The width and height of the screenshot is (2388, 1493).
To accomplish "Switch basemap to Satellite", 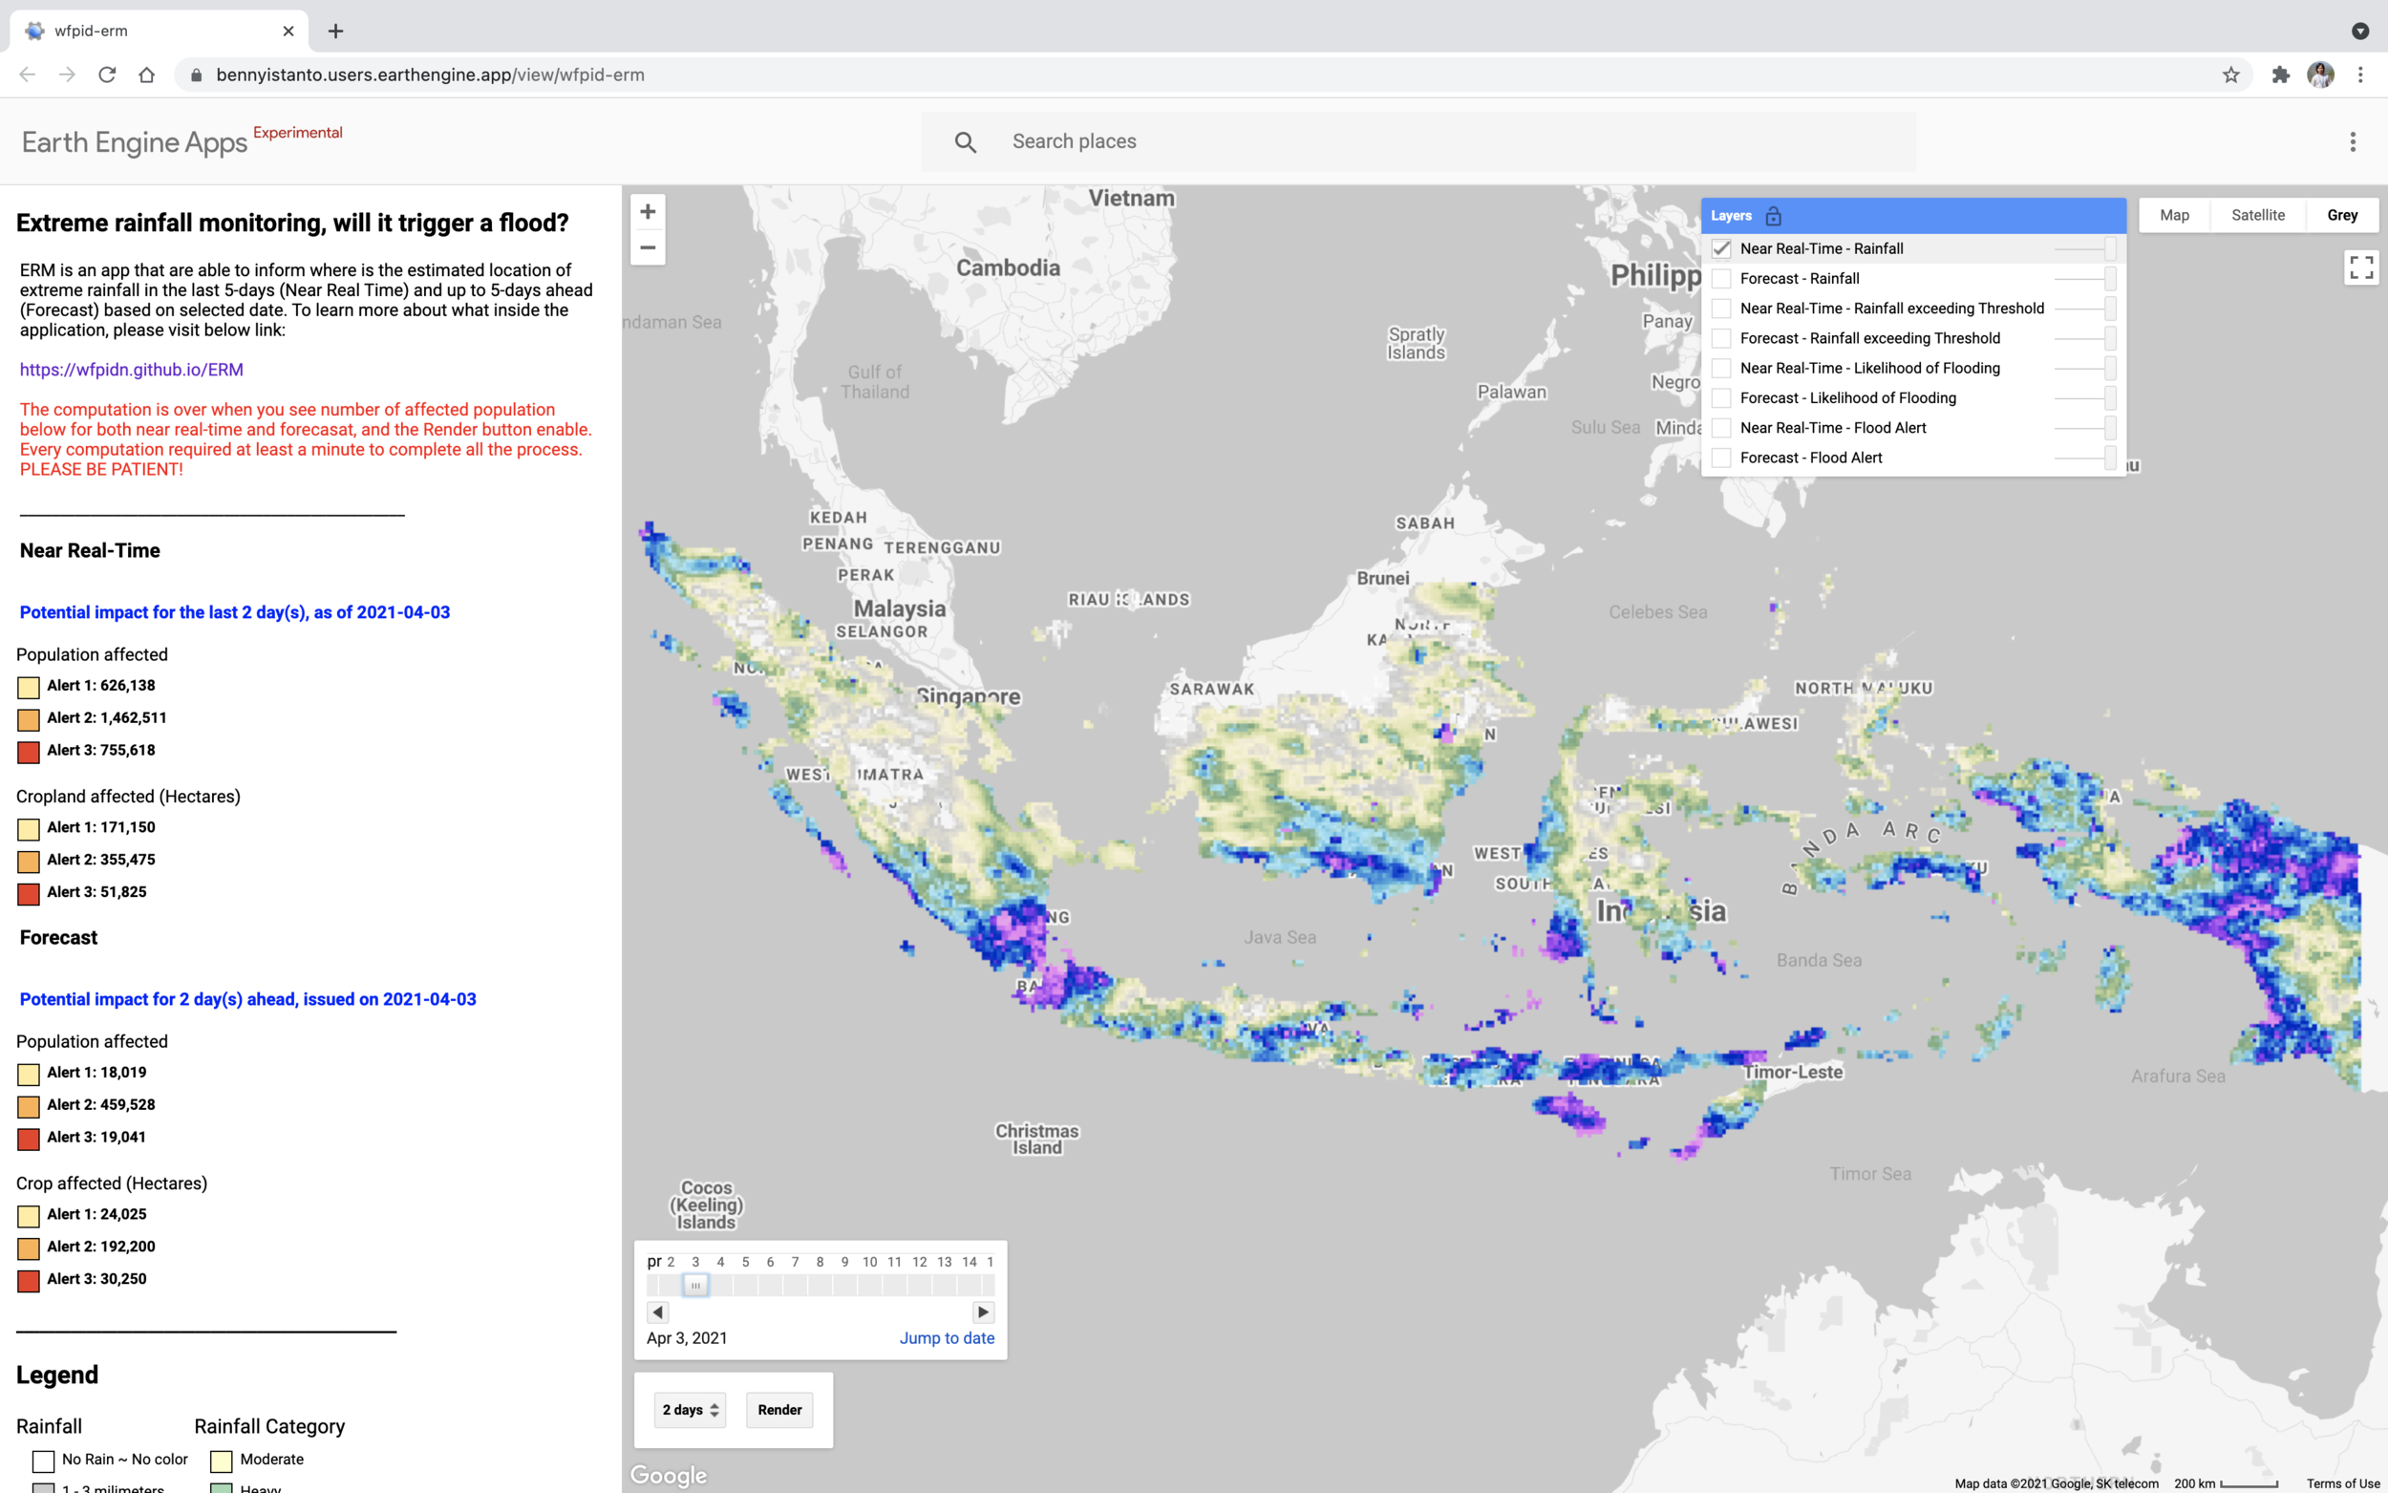I will click(2258, 215).
